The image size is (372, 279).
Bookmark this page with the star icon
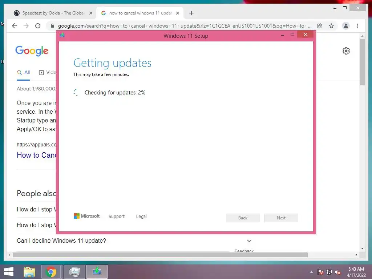click(x=331, y=26)
